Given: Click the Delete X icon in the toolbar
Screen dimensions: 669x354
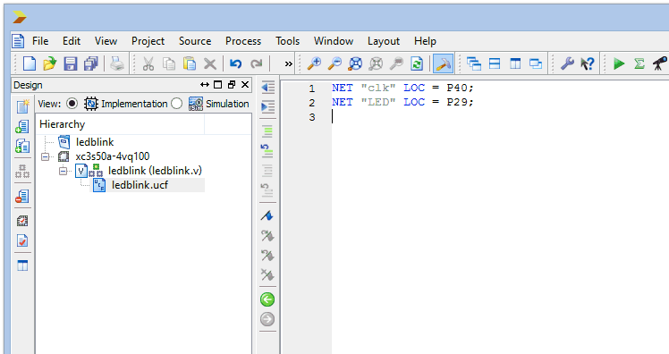Looking at the screenshot, I should pos(210,63).
